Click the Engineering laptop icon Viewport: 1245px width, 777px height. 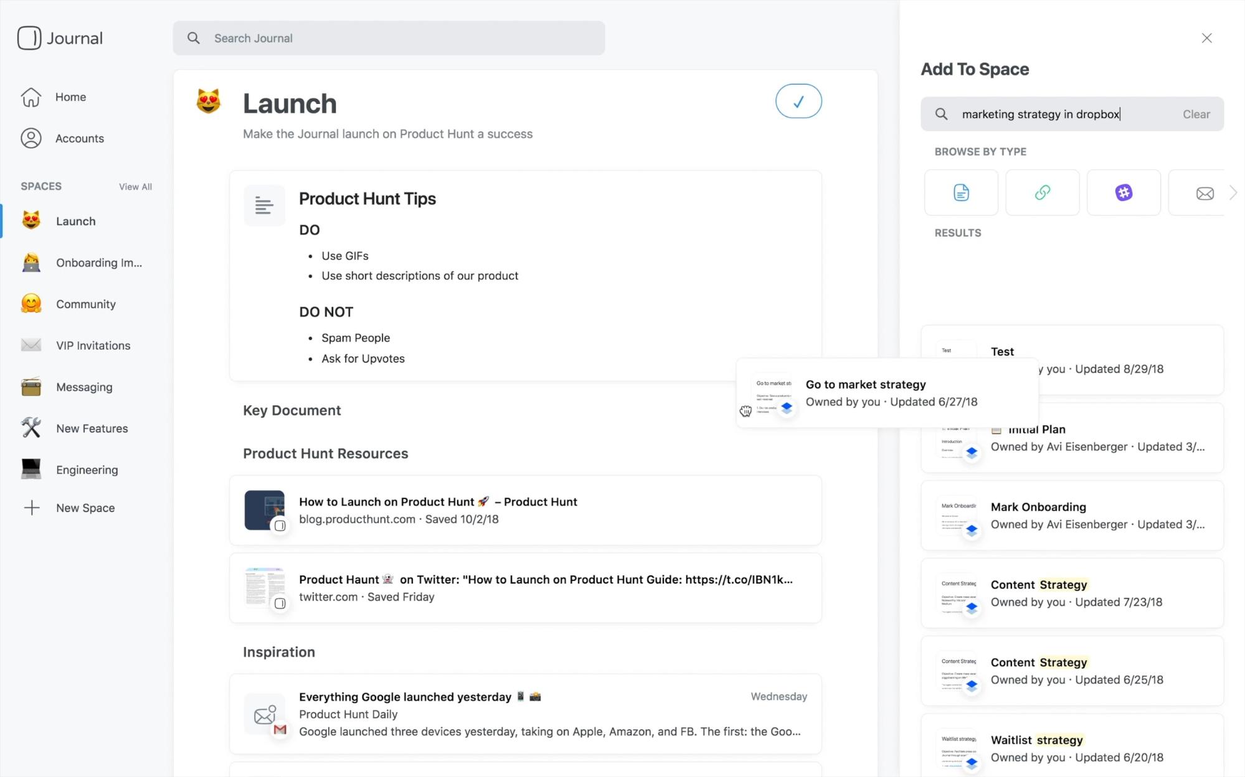31,469
